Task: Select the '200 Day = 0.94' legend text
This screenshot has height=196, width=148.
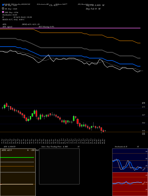Action: pyautogui.click(x=12, y=12)
